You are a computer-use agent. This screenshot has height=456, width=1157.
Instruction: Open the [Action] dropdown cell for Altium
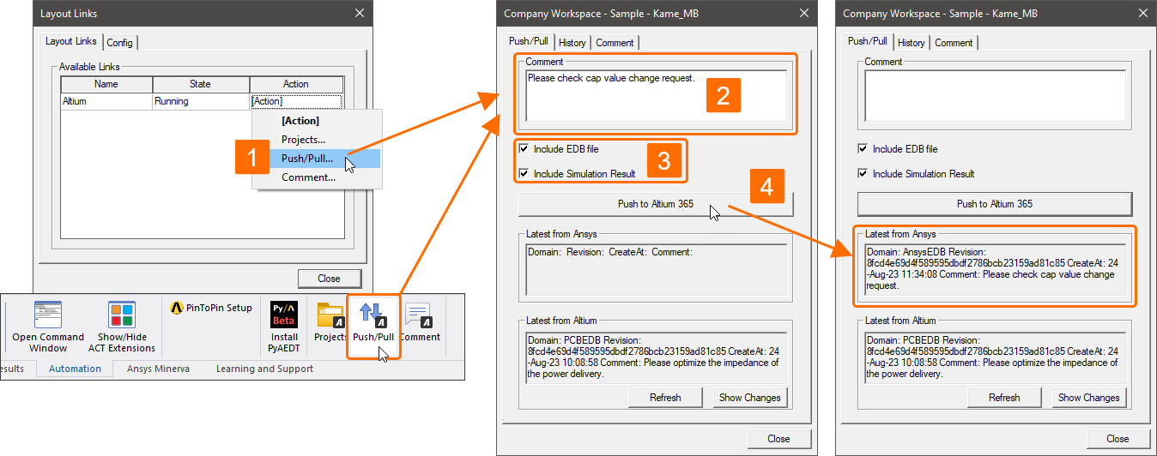click(296, 101)
